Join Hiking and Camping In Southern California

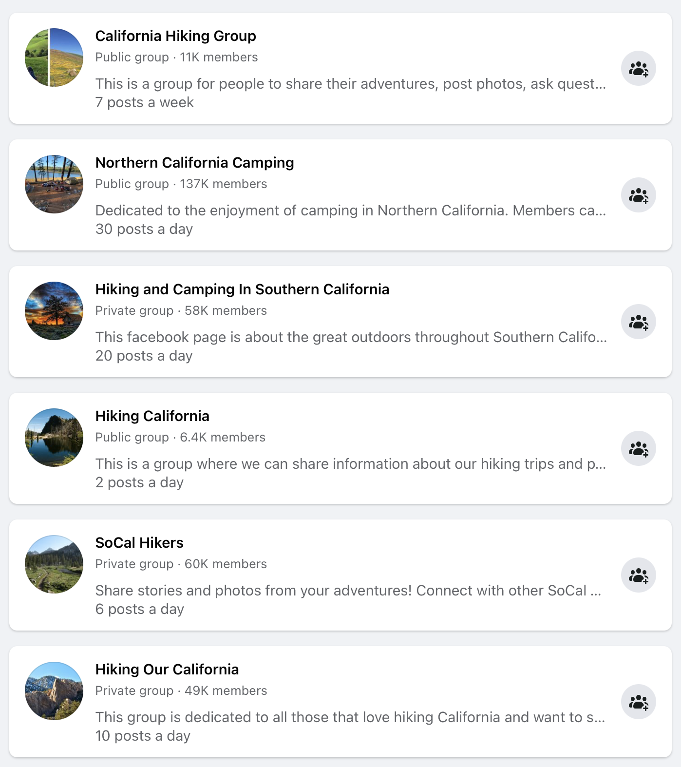tap(638, 322)
